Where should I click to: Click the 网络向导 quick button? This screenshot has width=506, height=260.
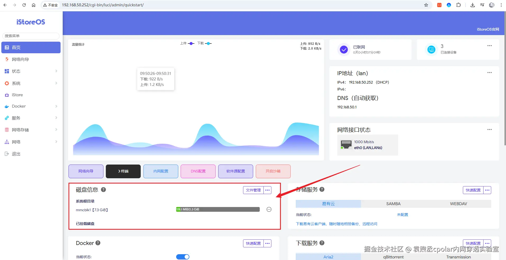(x=86, y=171)
